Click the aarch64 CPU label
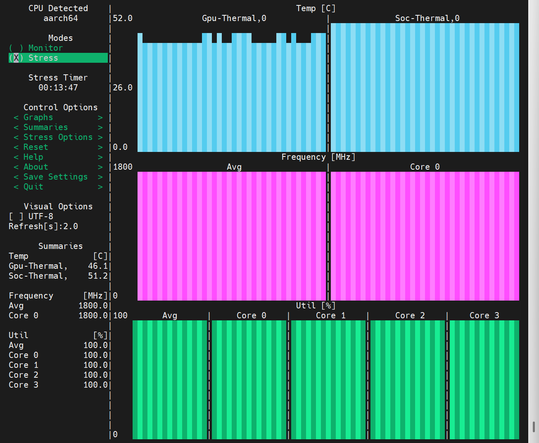This screenshot has height=443, width=539. point(61,18)
